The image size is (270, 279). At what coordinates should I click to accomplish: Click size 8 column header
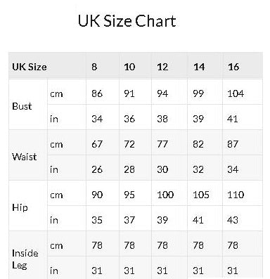point(94,67)
